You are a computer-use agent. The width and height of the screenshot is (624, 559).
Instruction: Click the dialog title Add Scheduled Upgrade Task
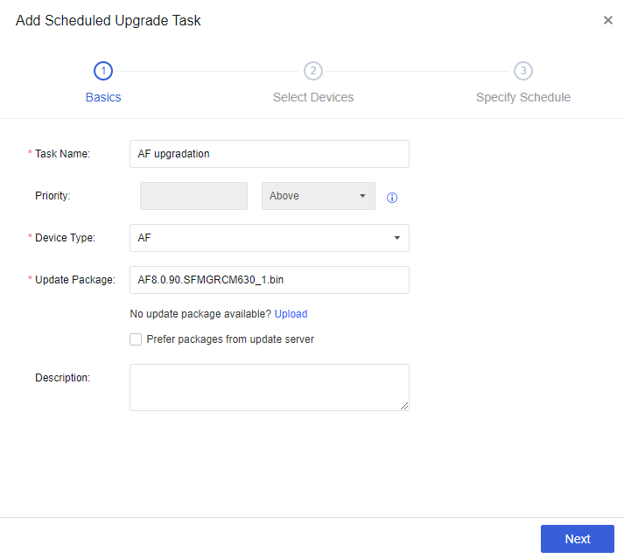point(109,20)
